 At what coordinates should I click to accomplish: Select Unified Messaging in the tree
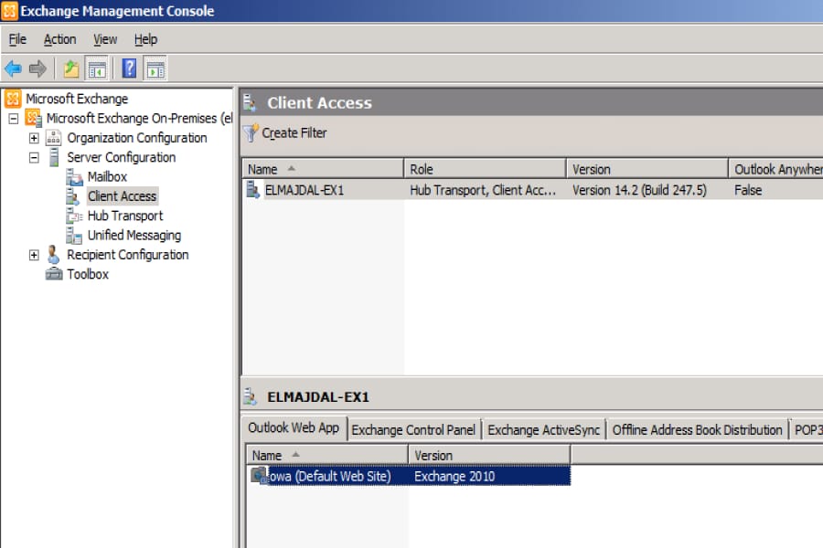point(134,235)
